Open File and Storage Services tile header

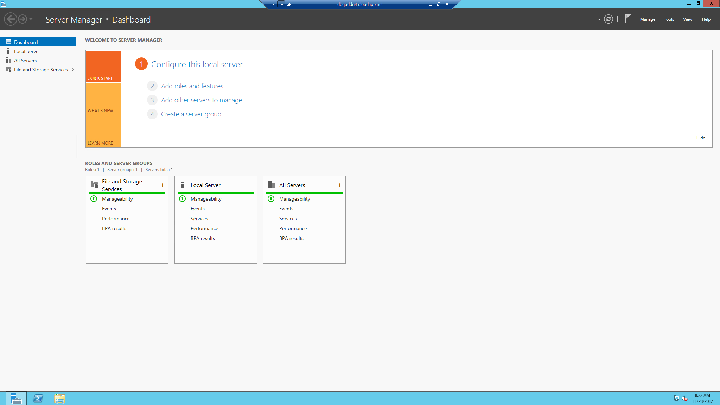127,185
